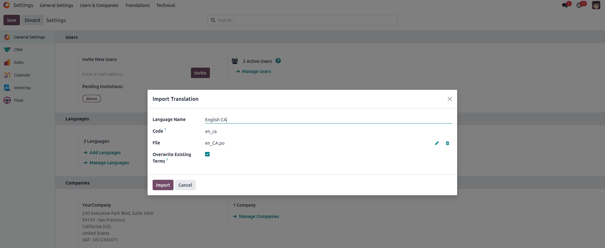Screen dimensions: 605x248
Task: Open the Technical menu
Action: [x=166, y=5]
